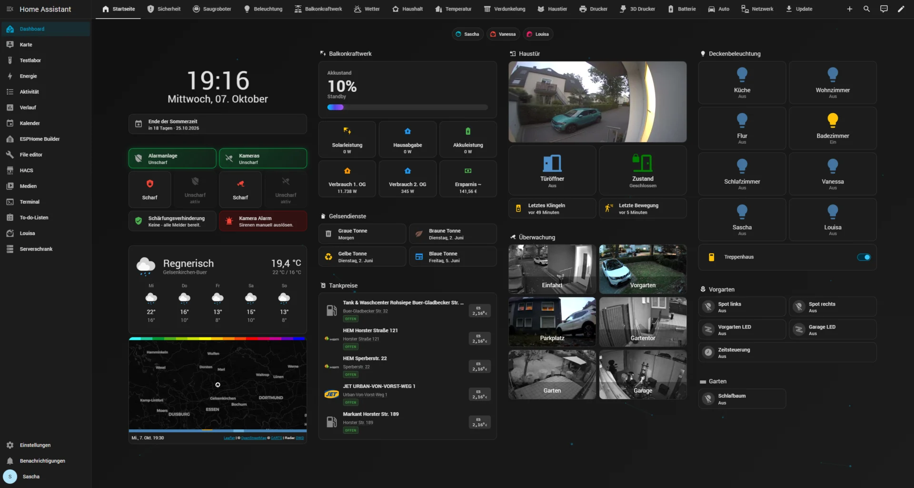The height and width of the screenshot is (488, 914).
Task: Switch to the Saugroboter tab
Action: 212,9
